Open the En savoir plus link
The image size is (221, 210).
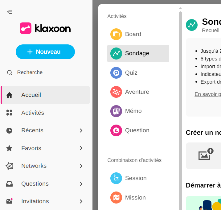[208, 94]
